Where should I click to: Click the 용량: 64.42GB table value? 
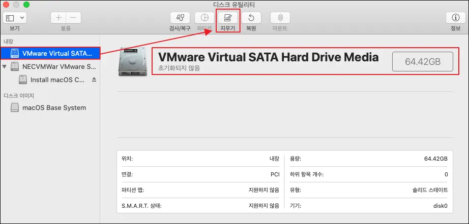436,159
